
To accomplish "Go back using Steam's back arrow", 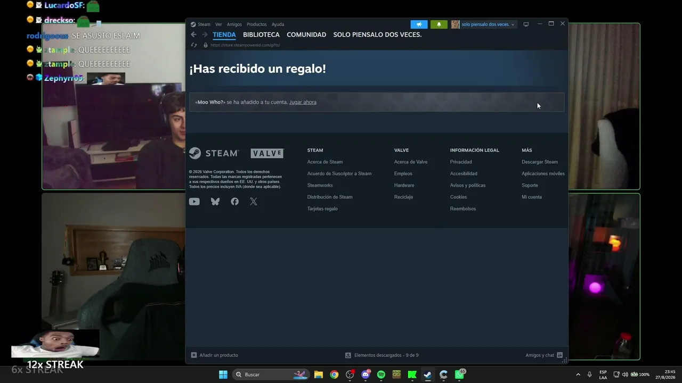I will point(193,35).
